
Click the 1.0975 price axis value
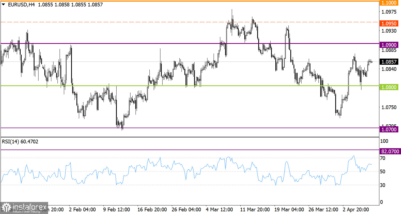[x=389, y=12]
